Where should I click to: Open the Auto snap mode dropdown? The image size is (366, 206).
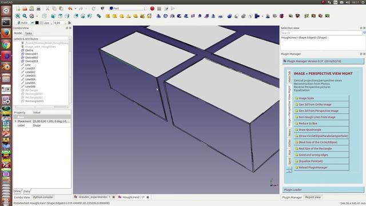click(22, 23)
